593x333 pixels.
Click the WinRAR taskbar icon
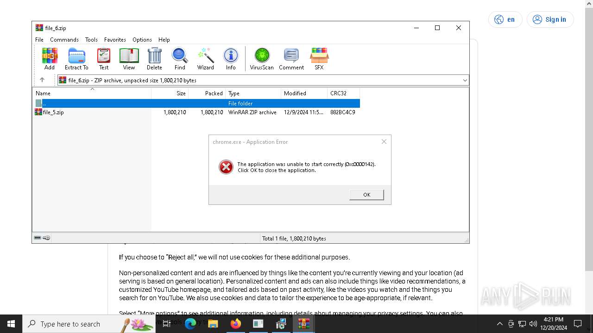(303, 324)
